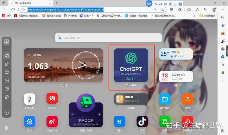The height and width of the screenshot is (135, 228).
Task: Open the tab actions menu icon
Action: tap(4, 3)
